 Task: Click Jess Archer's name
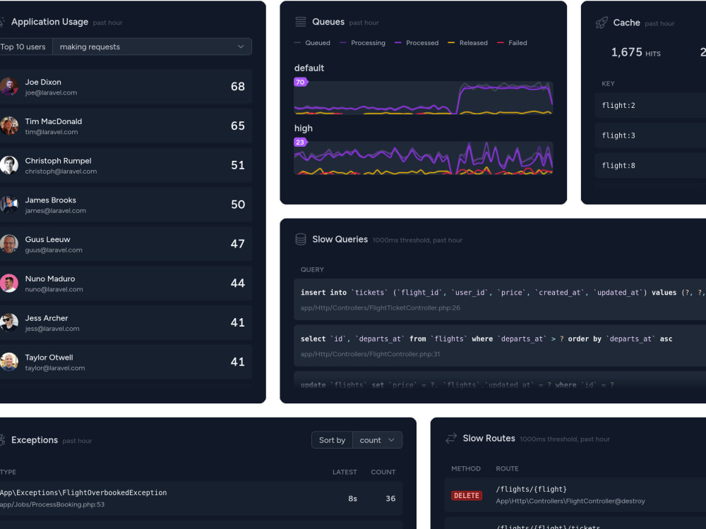click(47, 318)
